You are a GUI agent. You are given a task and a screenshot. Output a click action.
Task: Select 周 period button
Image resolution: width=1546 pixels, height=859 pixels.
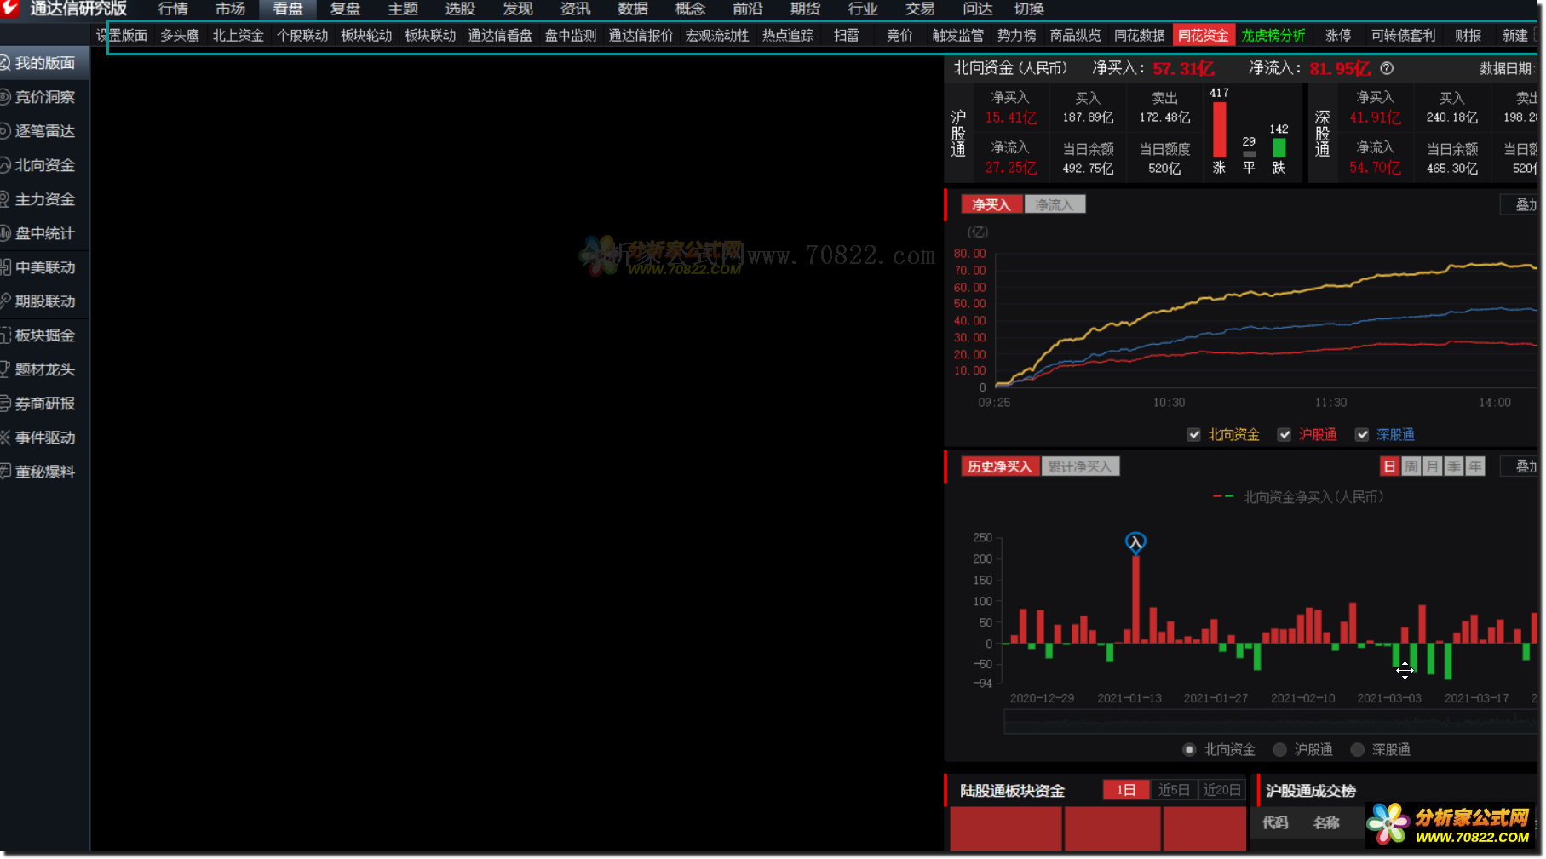[1411, 467]
